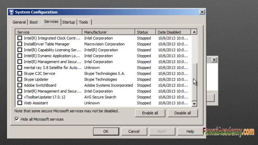
Task: Select the AVG Secure Search cell
Action: point(100,97)
